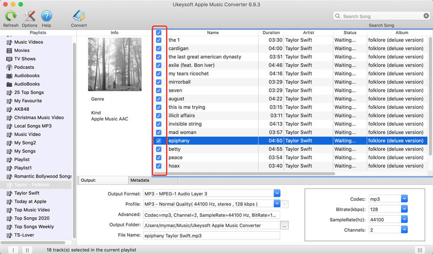Select the Top Songs 2020 playlist icon
The width and height of the screenshot is (433, 254).
9,218
